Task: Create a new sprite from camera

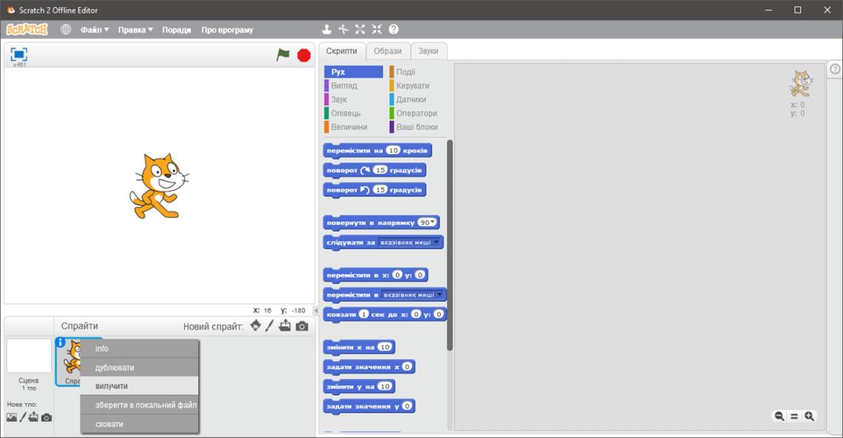Action: coord(302,326)
